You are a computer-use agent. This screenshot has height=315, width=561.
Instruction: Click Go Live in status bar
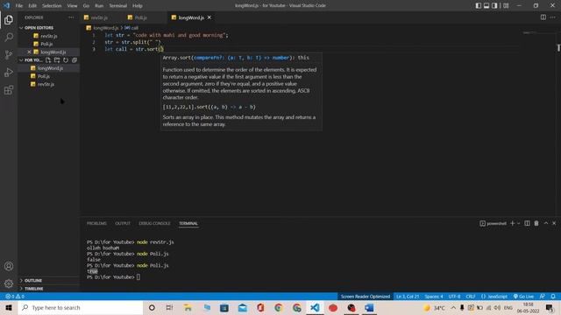point(524,297)
